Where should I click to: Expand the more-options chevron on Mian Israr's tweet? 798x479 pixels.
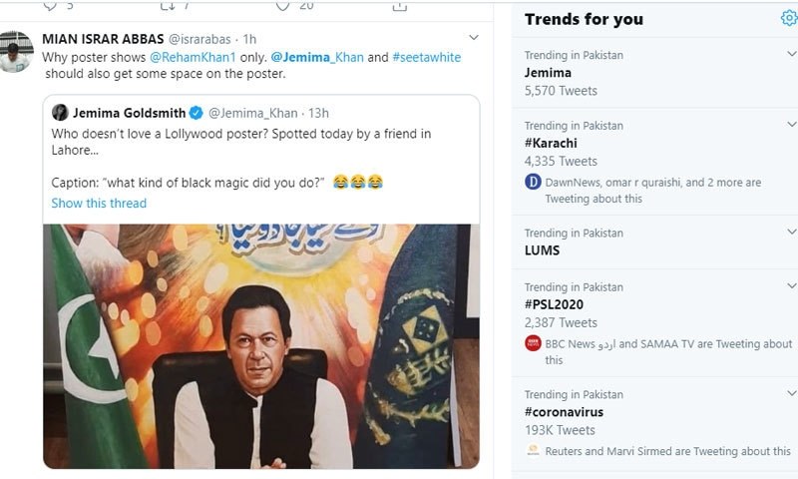click(474, 38)
